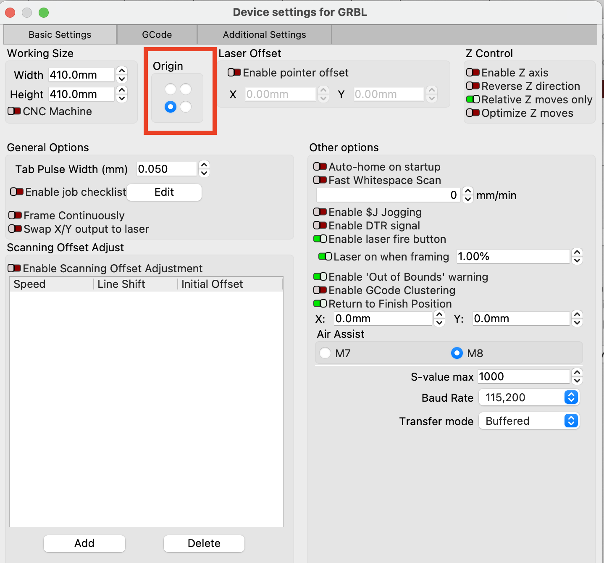Screen dimensions: 604x563
Task: Adjust the S-value max stepper
Action: point(577,376)
